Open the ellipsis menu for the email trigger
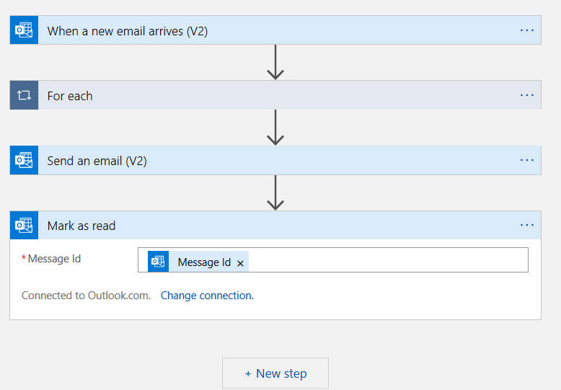Viewport: 561px width, 390px height. [x=527, y=30]
